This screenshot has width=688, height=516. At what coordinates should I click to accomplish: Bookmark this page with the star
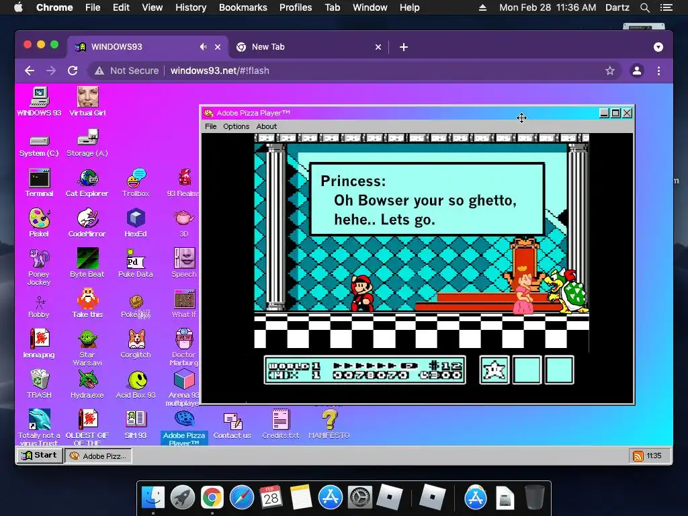(x=610, y=71)
